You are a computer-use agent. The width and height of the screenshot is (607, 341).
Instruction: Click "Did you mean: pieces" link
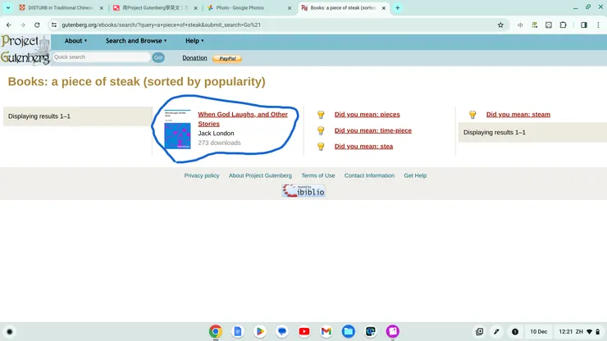coord(367,114)
